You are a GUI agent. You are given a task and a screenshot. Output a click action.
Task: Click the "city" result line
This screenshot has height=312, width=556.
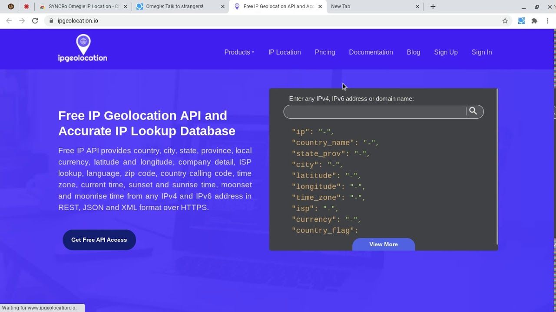318,165
